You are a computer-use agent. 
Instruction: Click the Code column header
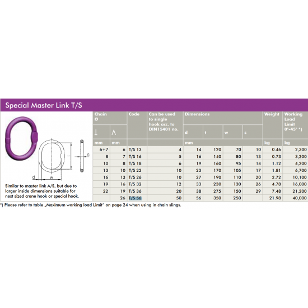tap(134, 114)
